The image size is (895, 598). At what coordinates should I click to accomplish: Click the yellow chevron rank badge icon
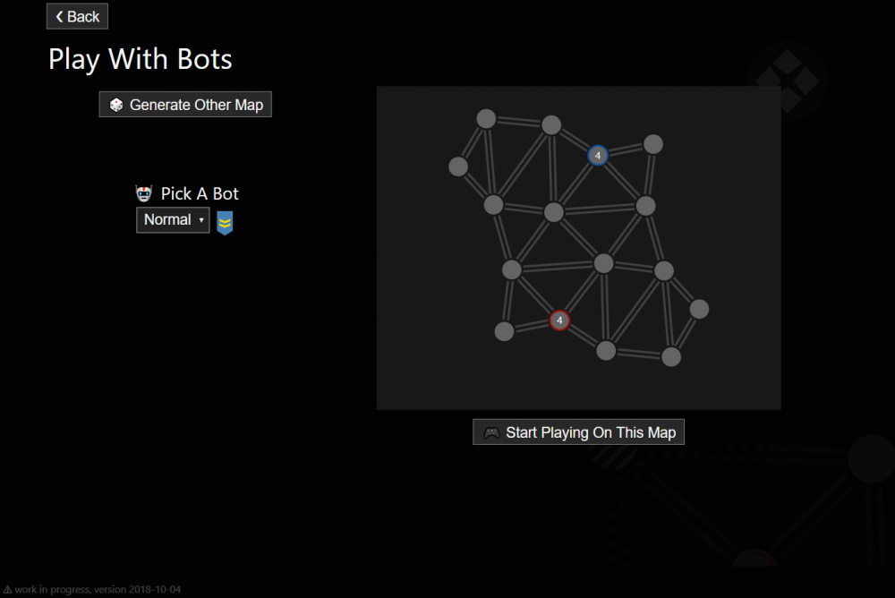coord(225,222)
